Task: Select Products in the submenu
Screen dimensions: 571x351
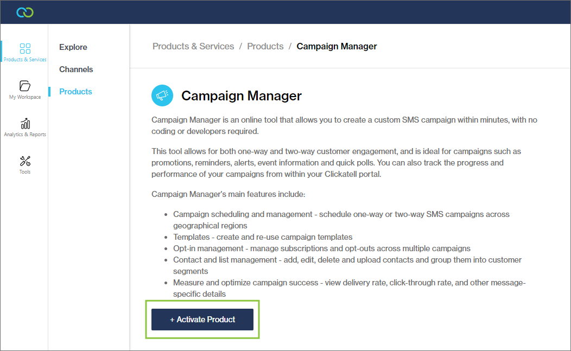Action: point(75,92)
